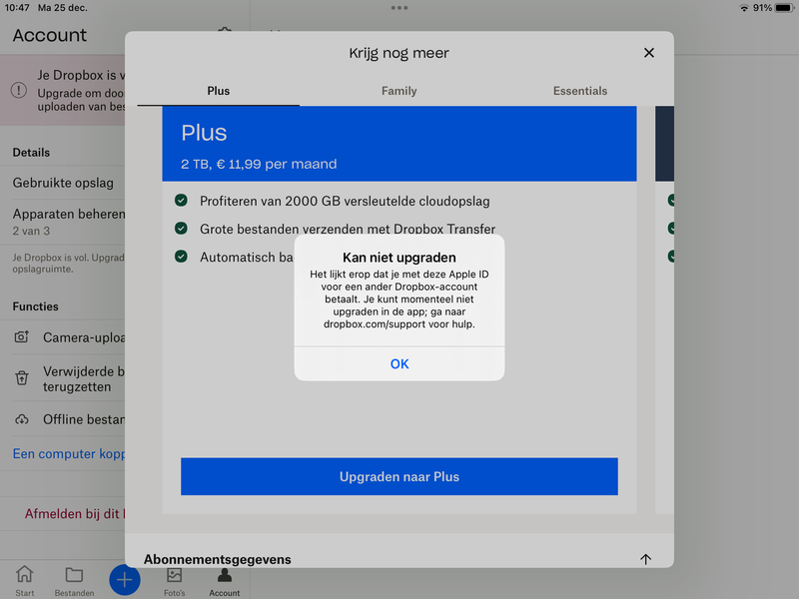
Task: Tap the Wi-Fi status icon
Action: coord(744,8)
